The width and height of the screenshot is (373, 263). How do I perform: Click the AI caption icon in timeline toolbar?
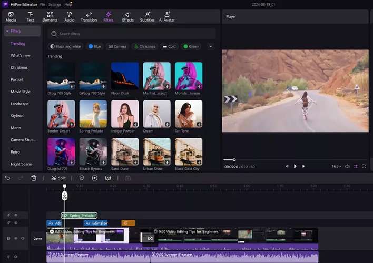(x=108, y=178)
